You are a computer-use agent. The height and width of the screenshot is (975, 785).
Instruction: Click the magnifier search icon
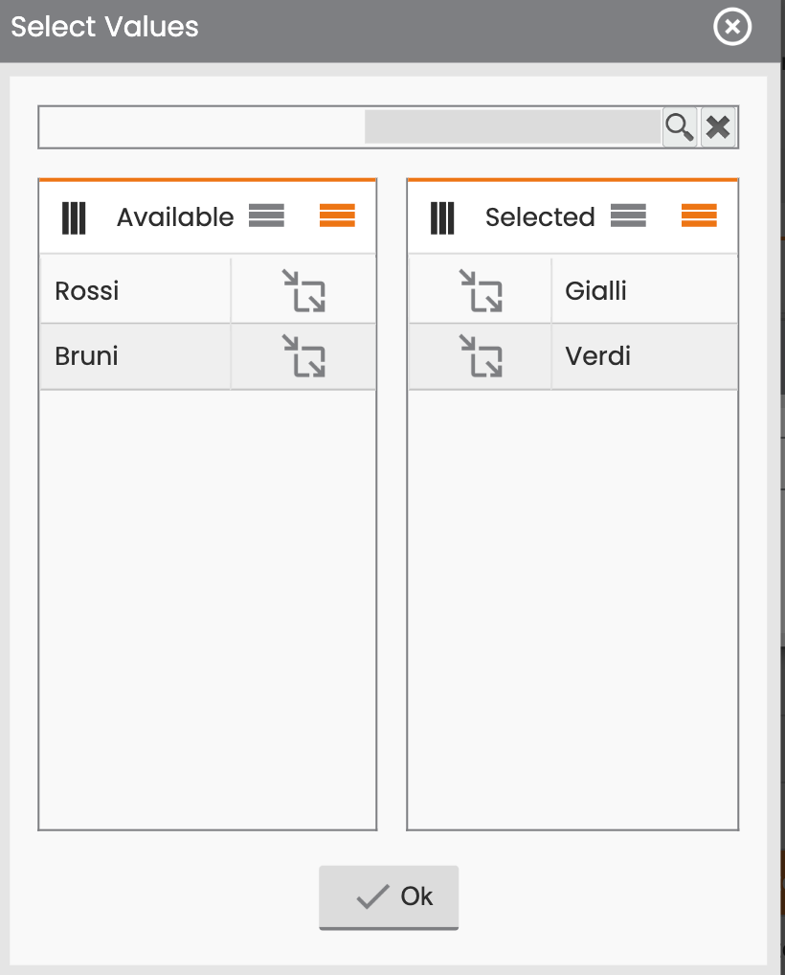(680, 127)
